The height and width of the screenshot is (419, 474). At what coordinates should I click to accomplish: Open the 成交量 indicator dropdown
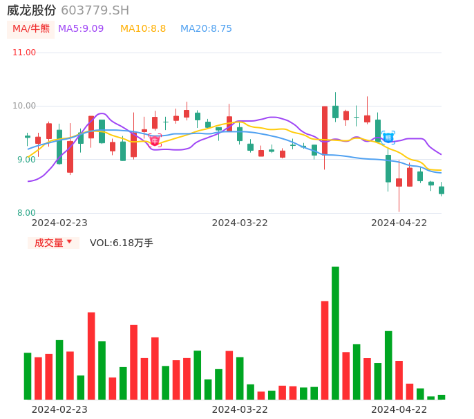point(53,243)
